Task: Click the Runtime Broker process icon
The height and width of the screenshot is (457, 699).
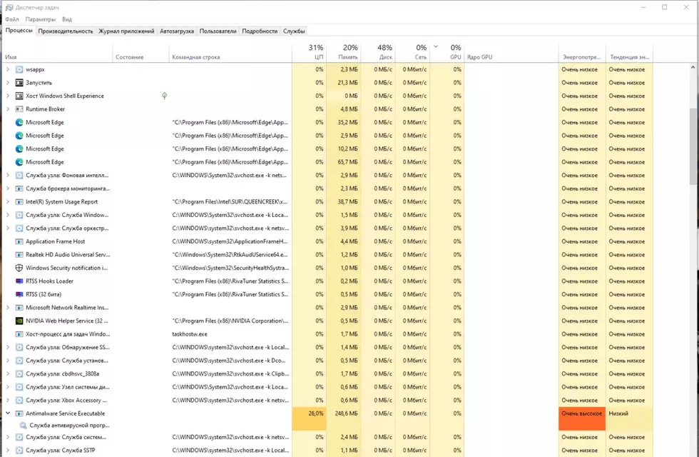Action: tap(19, 109)
